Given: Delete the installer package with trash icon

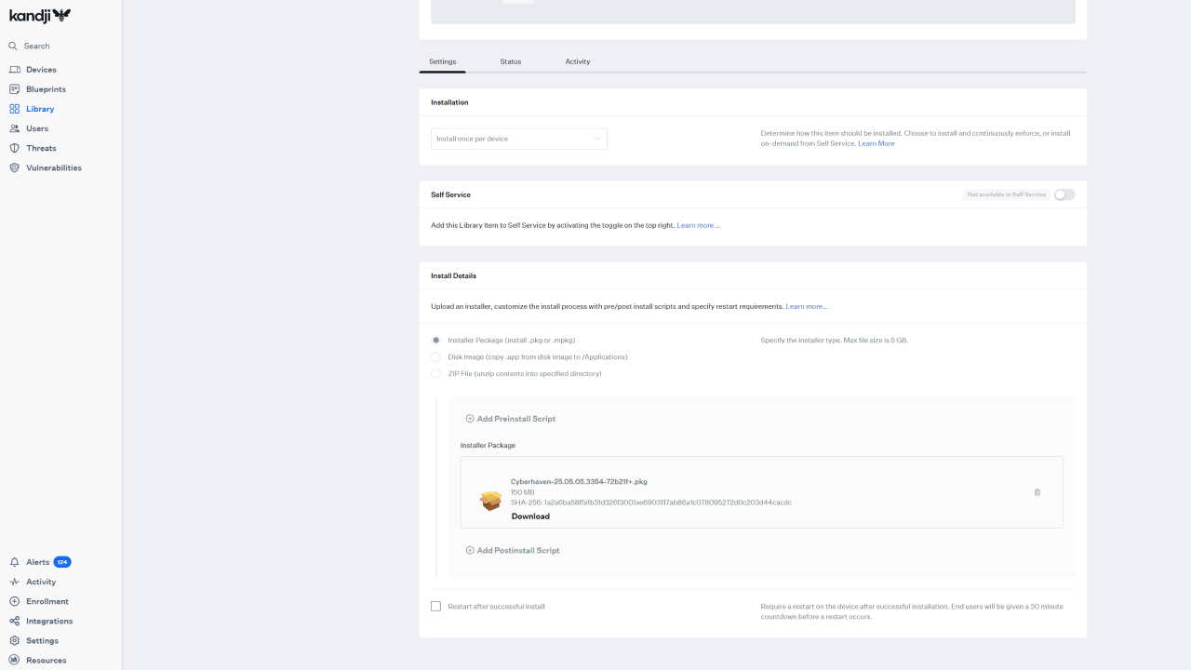Looking at the screenshot, I should click(x=1037, y=492).
